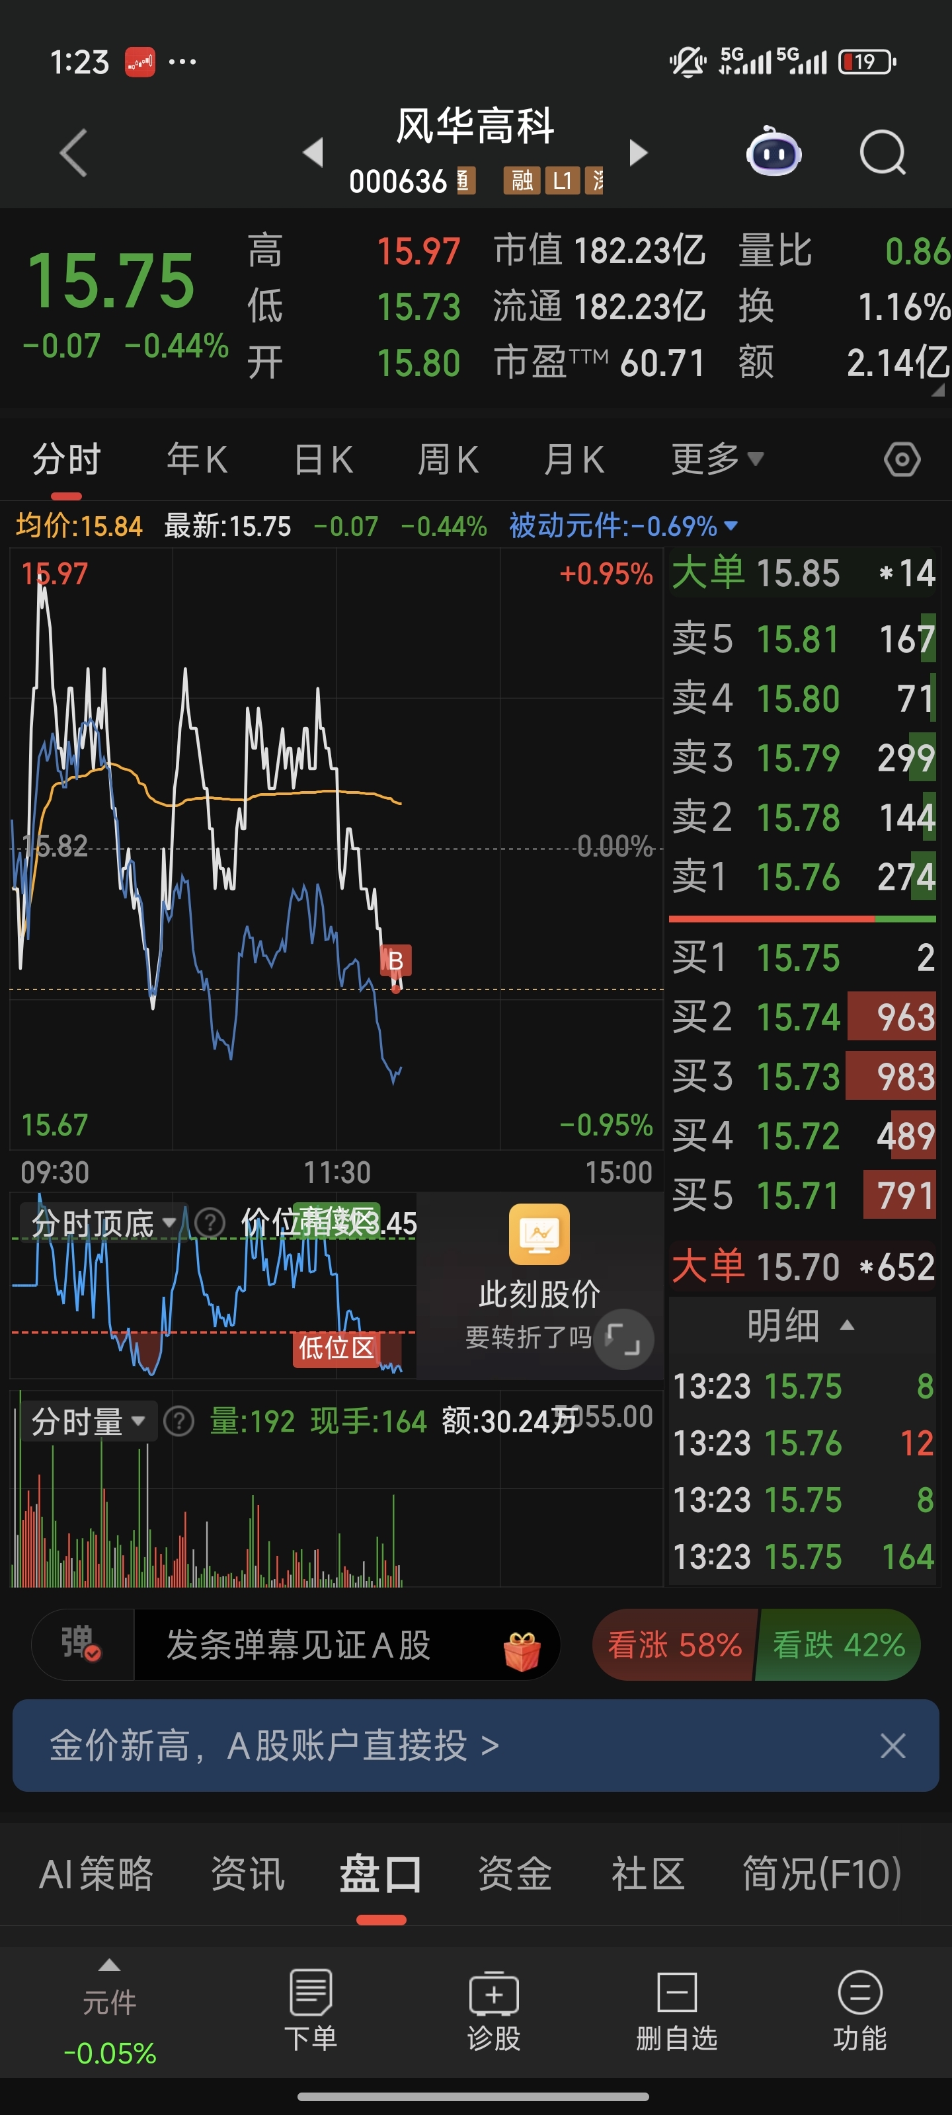Screen dimensions: 952x2115
Task: Select 卖5 15.81 order row
Action: (x=803, y=638)
